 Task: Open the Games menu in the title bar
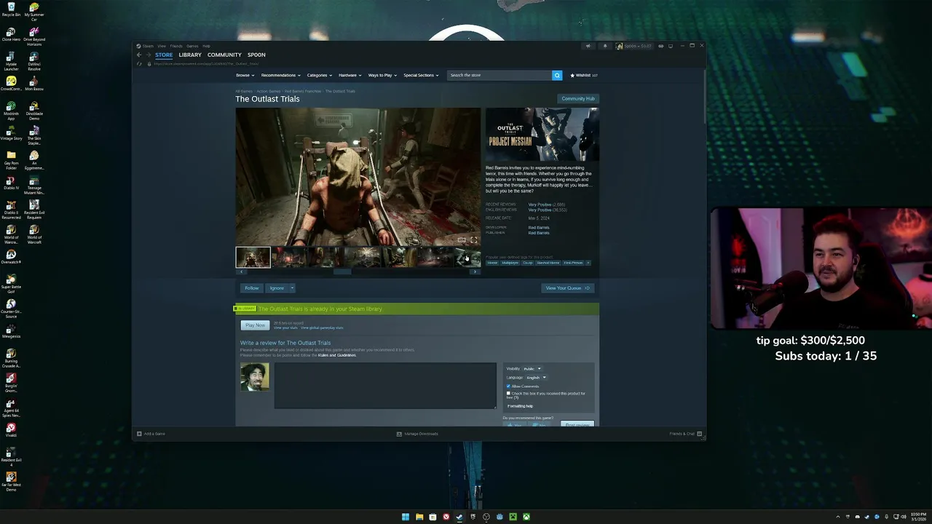[192, 46]
